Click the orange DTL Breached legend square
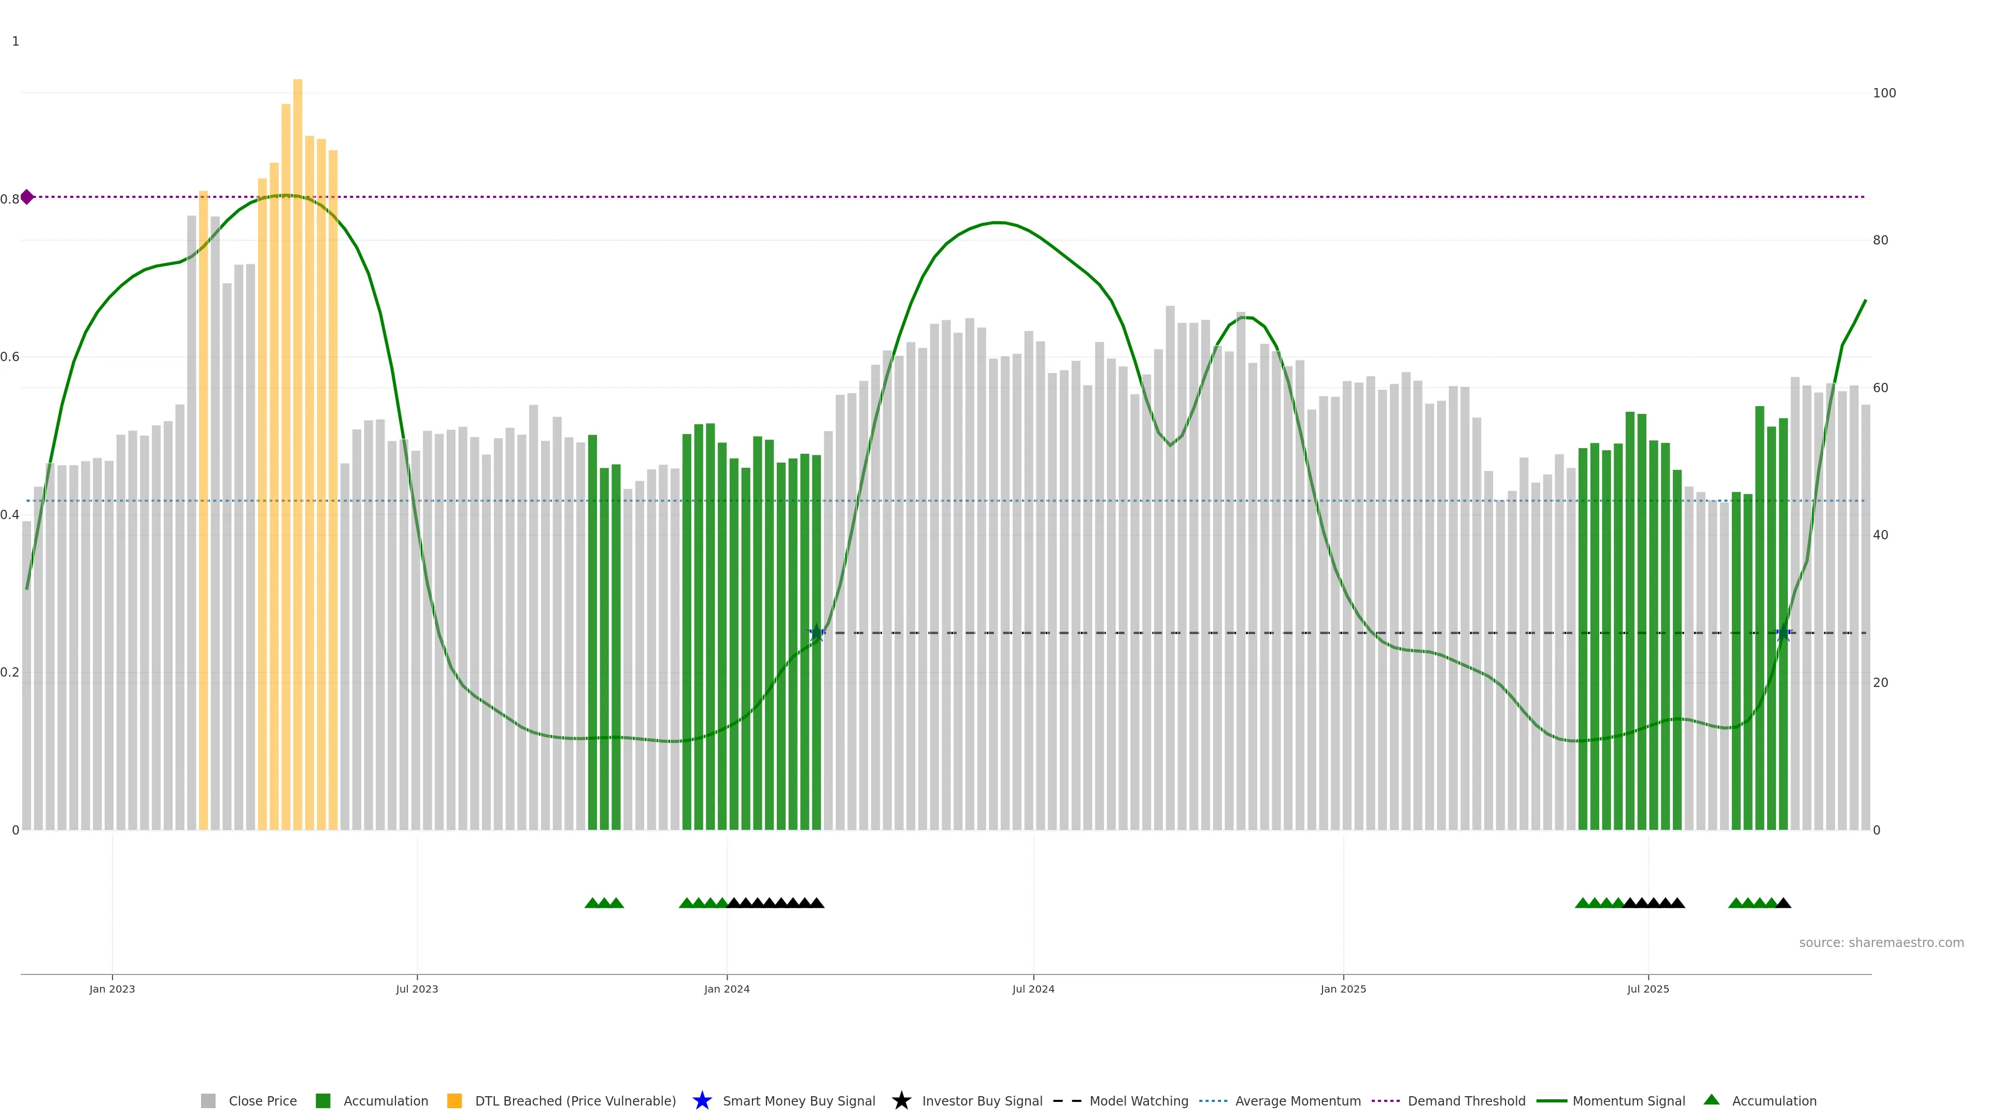Screen dimensions: 1990x1119 tap(454, 1100)
